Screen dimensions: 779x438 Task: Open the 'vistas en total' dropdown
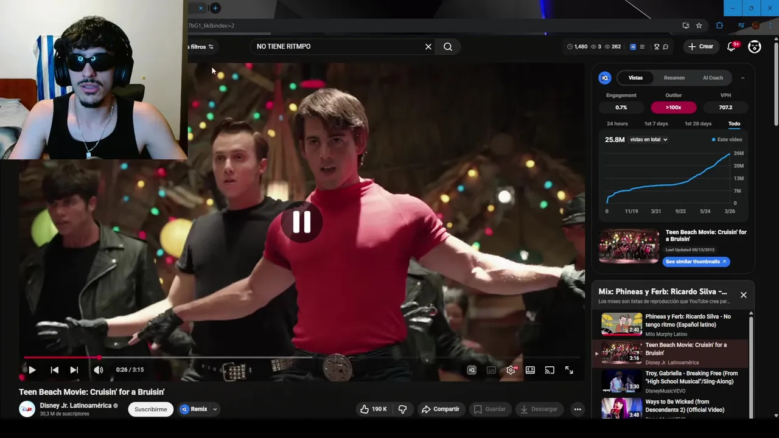tap(649, 140)
